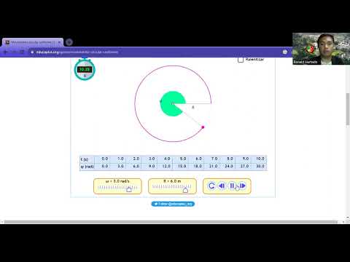Viewport: 350px width, 262px height.
Task: Click the browser reload button
Action: 22,52
